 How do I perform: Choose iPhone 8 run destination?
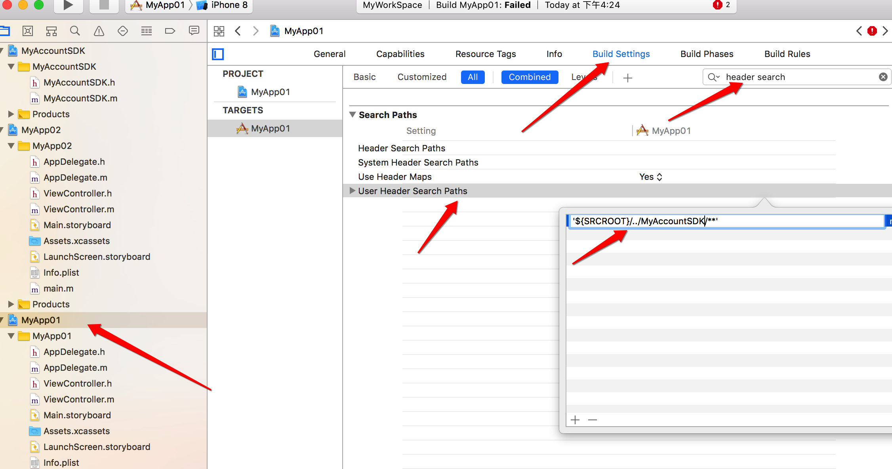[223, 5]
